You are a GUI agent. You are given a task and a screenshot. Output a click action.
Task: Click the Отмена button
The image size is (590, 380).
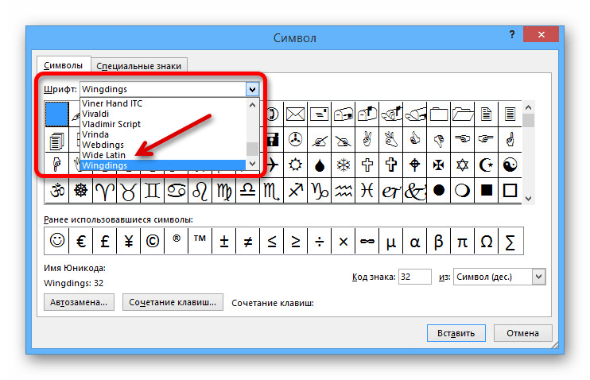522,333
